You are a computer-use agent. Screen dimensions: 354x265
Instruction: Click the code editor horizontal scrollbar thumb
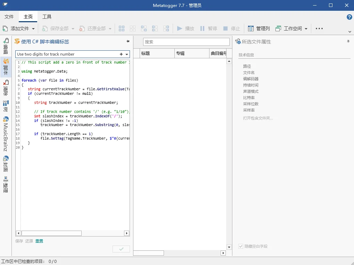pos(51,233)
